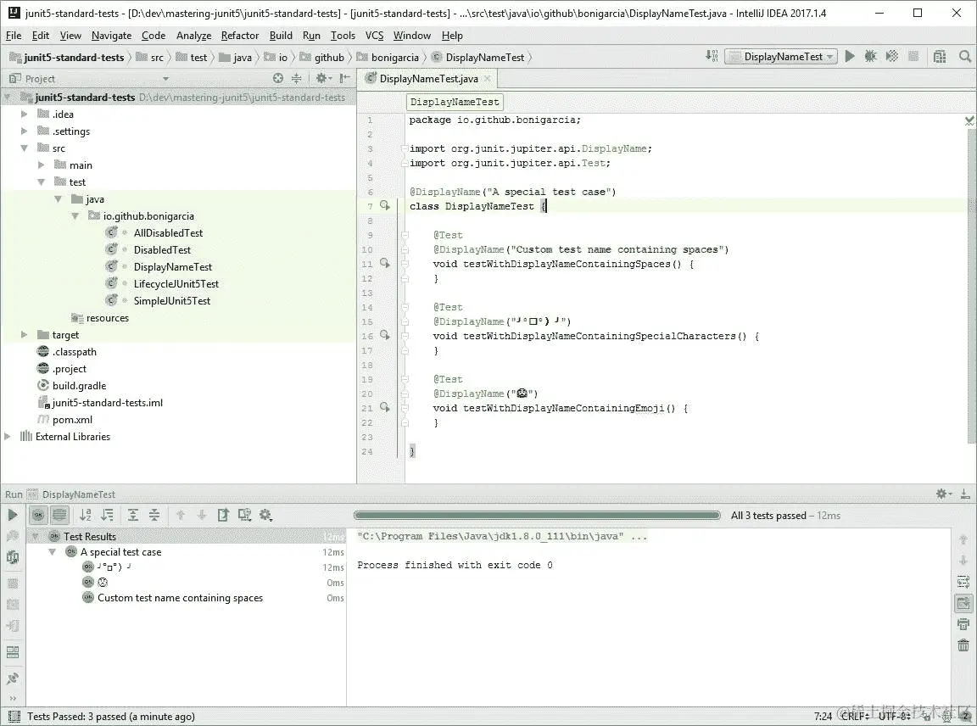The width and height of the screenshot is (977, 726).
Task: Expand all test results
Action: click(132, 515)
